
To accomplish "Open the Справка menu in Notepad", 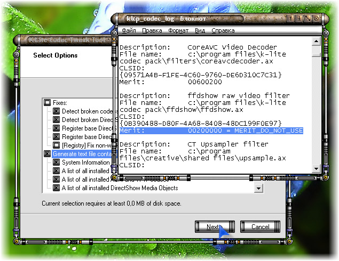I will pos(223,30).
